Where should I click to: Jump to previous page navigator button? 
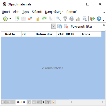click(x=8, y=102)
